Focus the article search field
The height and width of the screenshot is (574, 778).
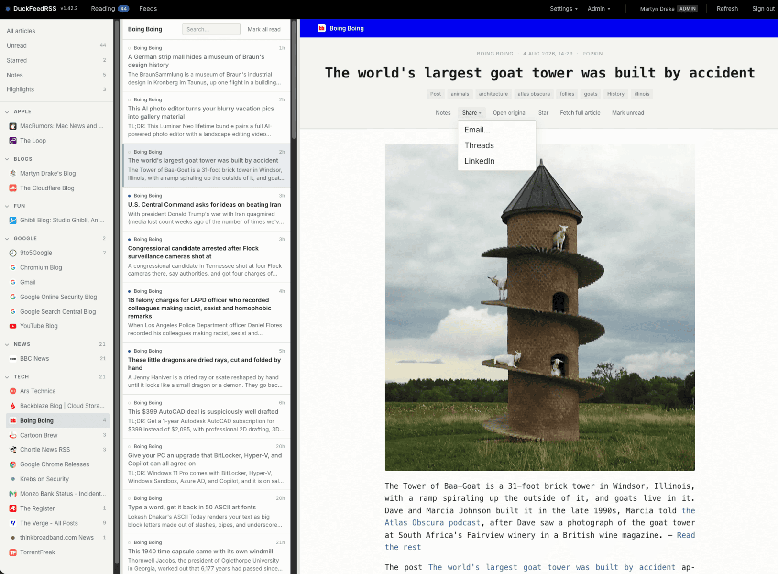(x=211, y=29)
